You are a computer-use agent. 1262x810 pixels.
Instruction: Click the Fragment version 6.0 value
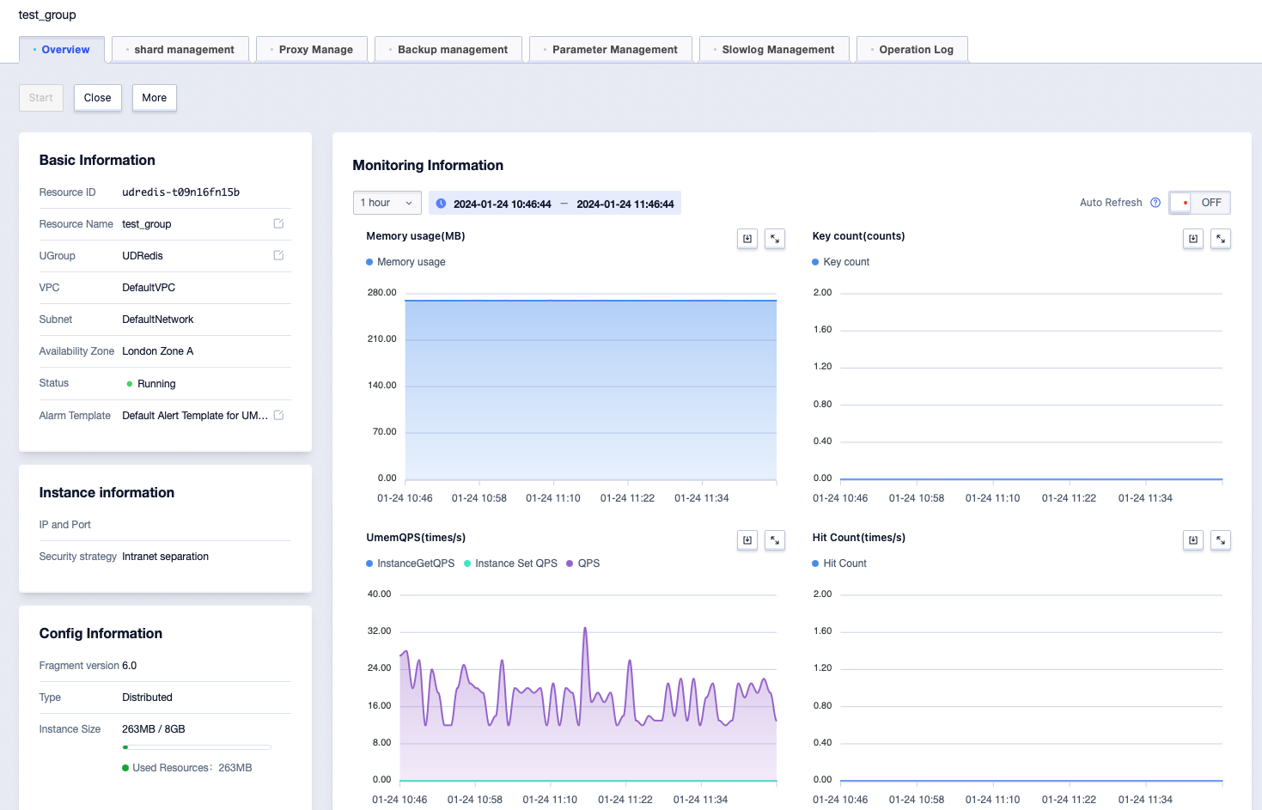(x=130, y=666)
